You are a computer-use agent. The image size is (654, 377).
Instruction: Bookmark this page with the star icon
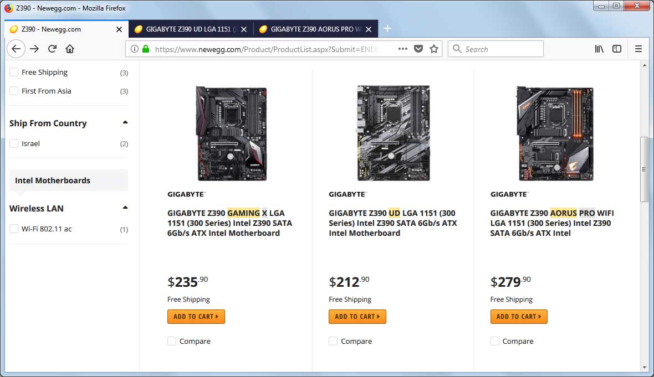click(x=434, y=49)
